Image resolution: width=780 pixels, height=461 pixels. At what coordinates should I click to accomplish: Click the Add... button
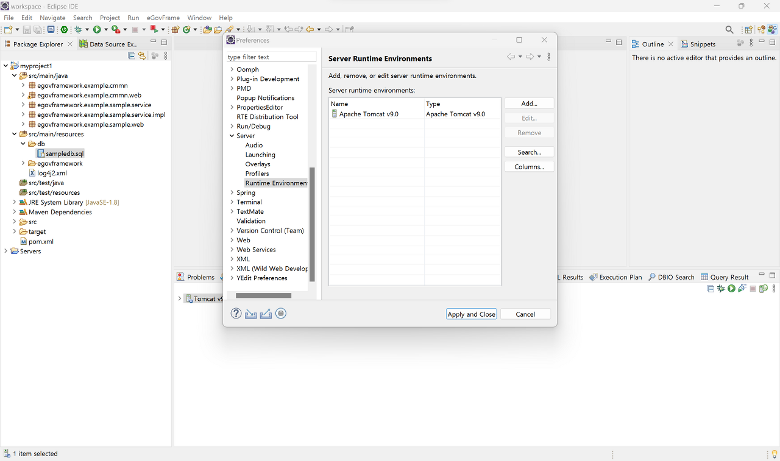coord(530,104)
